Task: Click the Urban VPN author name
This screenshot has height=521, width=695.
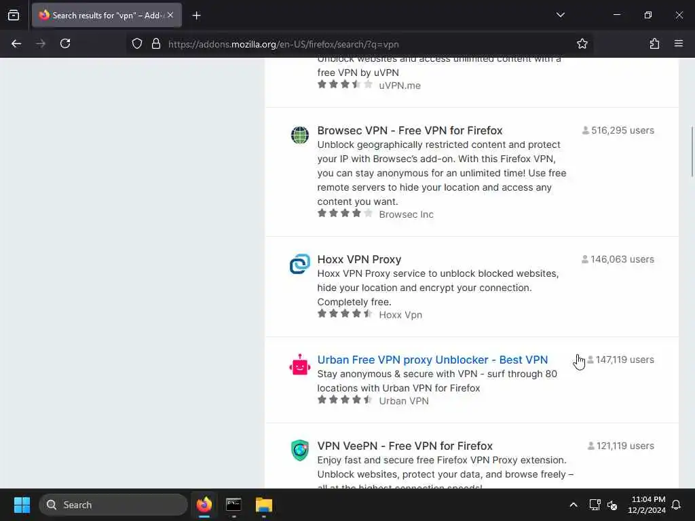Action: pos(404,401)
